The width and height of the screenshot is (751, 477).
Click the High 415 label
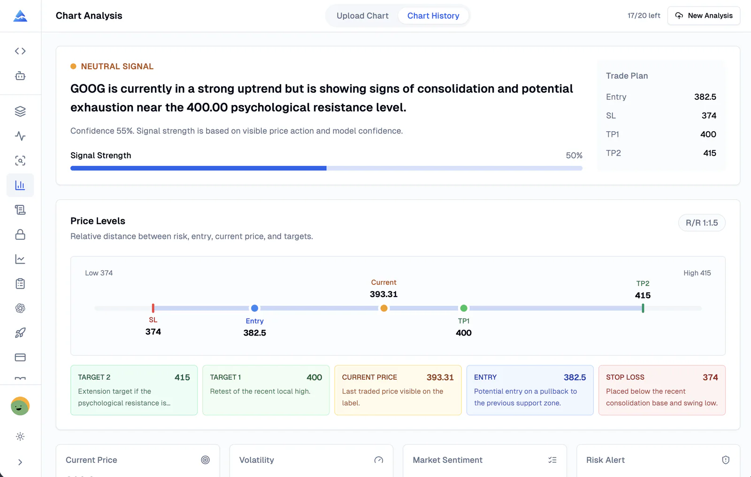697,273
